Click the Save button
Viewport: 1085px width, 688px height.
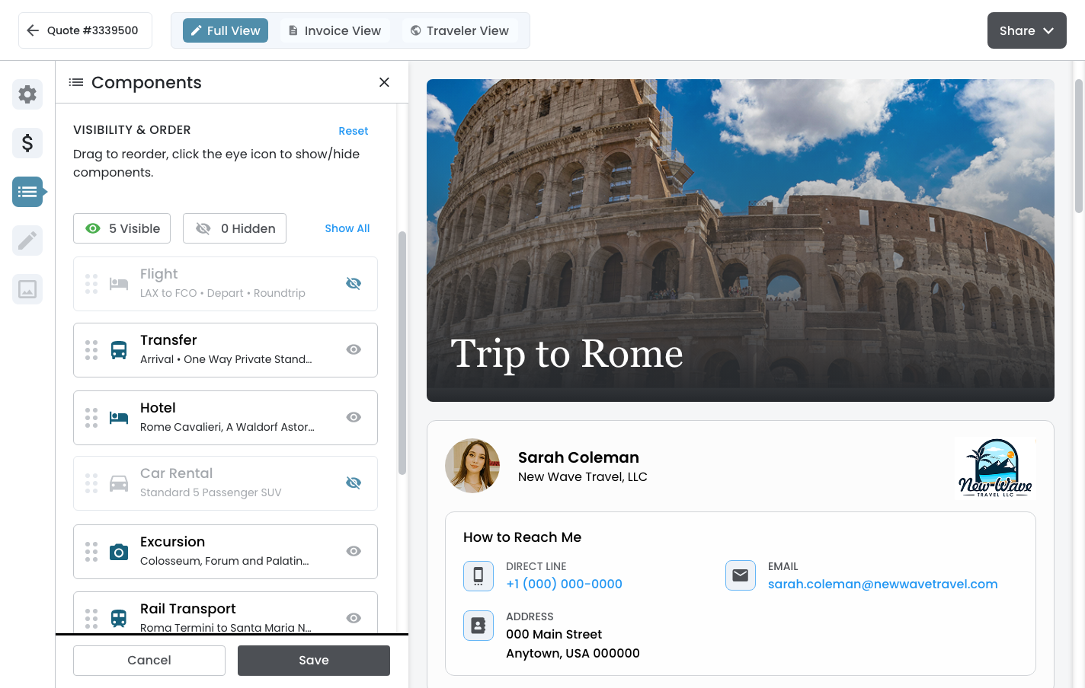(314, 661)
